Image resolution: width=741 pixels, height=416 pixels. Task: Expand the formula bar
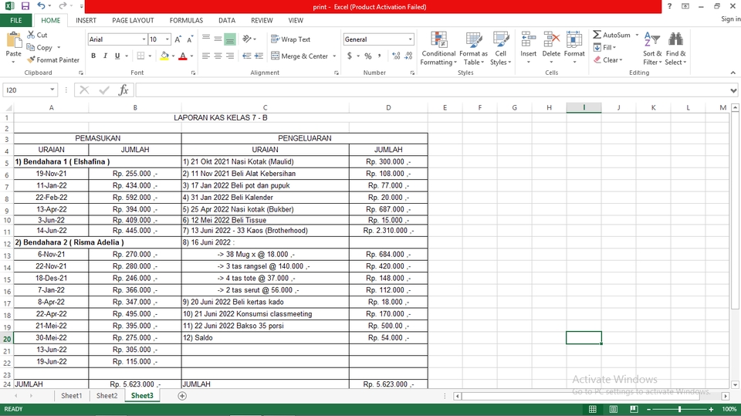(733, 90)
